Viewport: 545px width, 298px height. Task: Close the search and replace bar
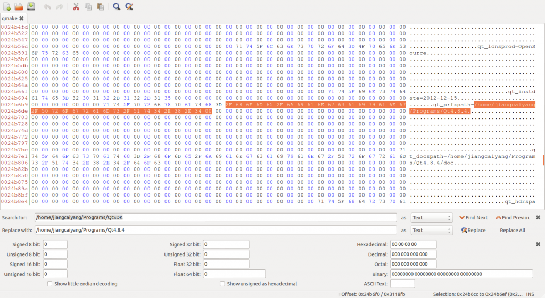538,217
